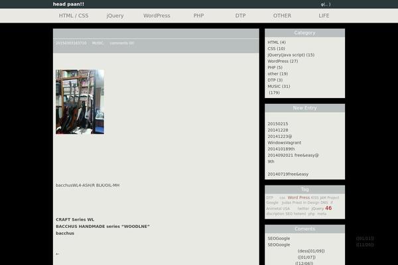Open the comment dated [01/09]
The image size is (398, 265).
tap(311, 251)
